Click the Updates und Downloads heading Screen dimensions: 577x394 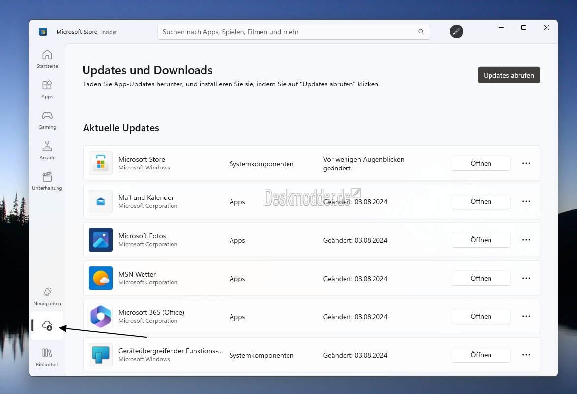(x=147, y=70)
